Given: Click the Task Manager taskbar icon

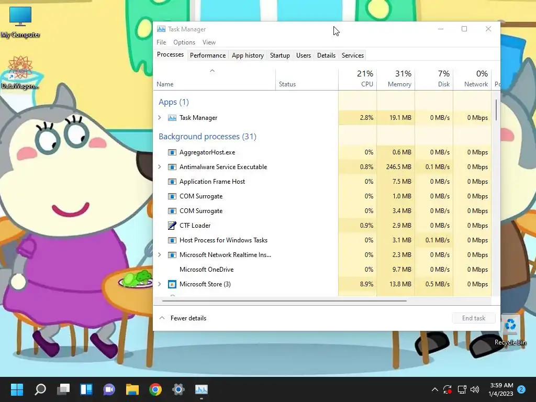Looking at the screenshot, I should click(x=202, y=389).
